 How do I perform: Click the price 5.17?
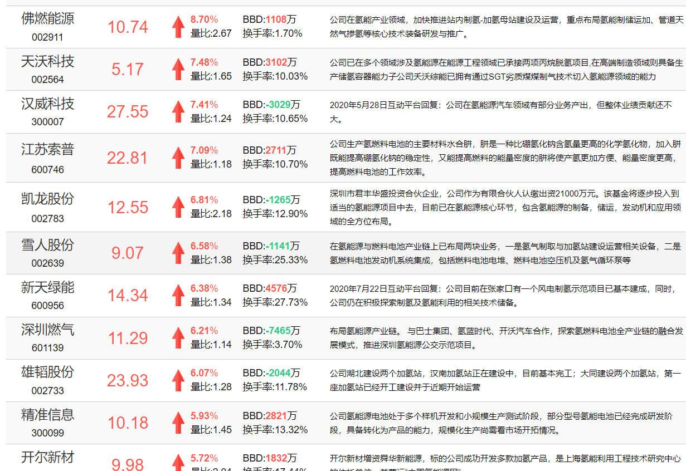pos(128,70)
